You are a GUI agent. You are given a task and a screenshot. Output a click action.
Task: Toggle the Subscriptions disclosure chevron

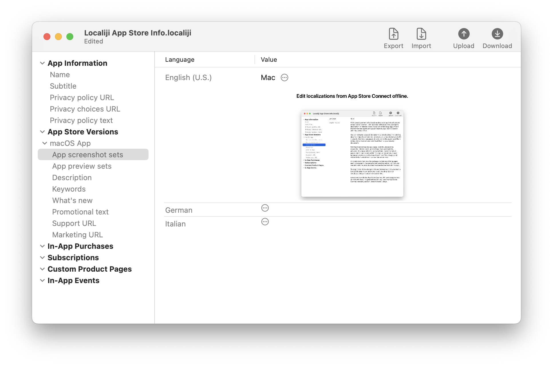pyautogui.click(x=42, y=258)
